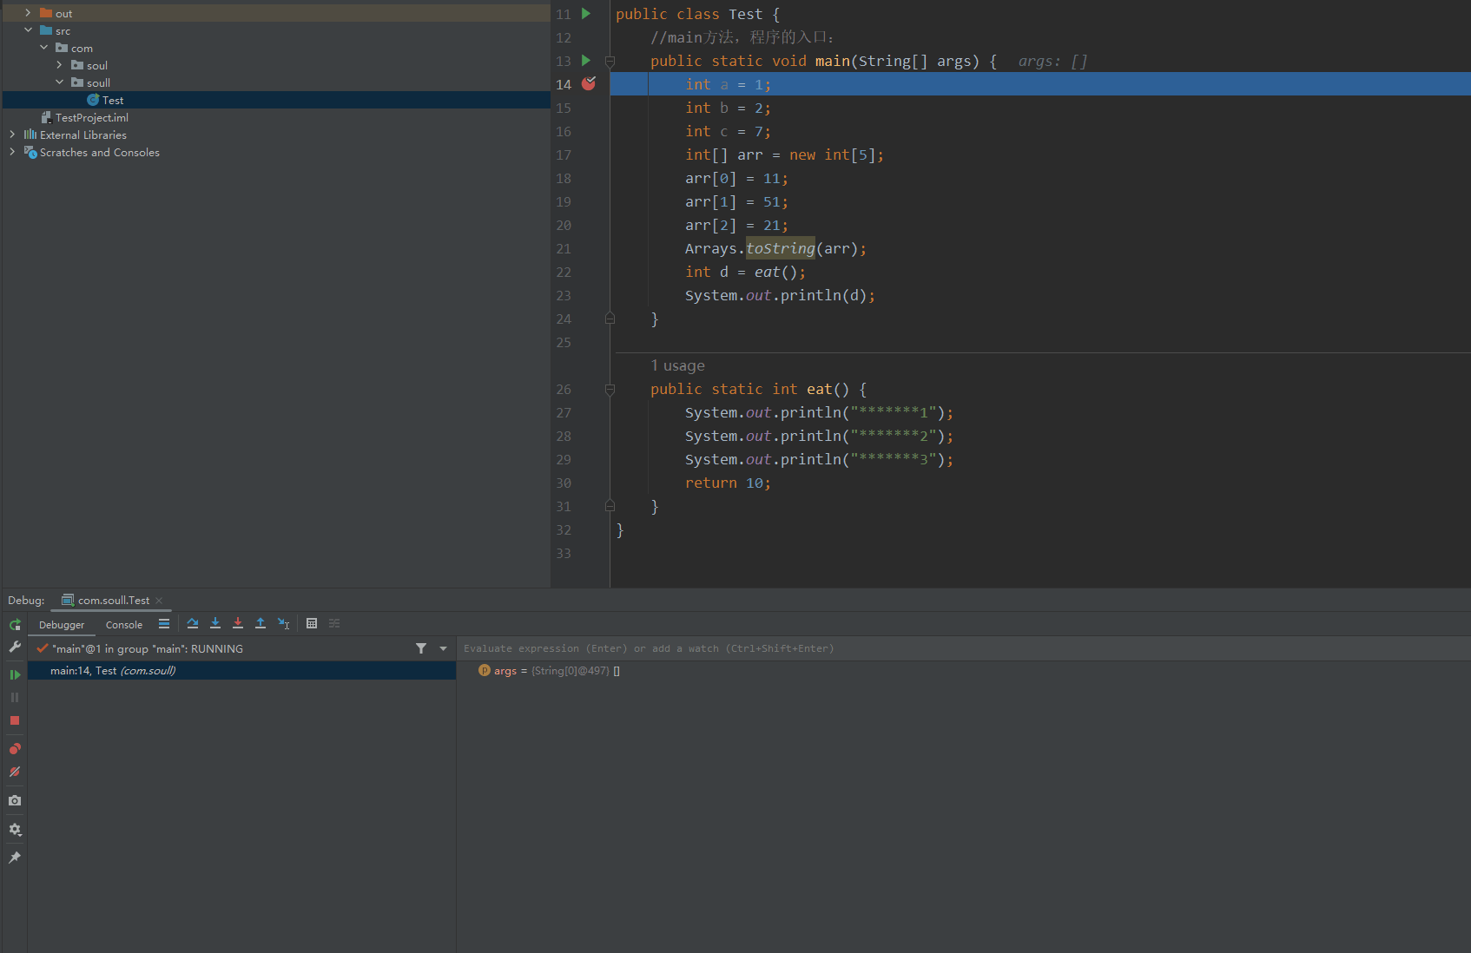Fold the eat method at line 26
This screenshot has height=953, width=1471.
610,390
